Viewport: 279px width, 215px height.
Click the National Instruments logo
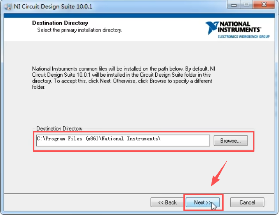coord(237,30)
